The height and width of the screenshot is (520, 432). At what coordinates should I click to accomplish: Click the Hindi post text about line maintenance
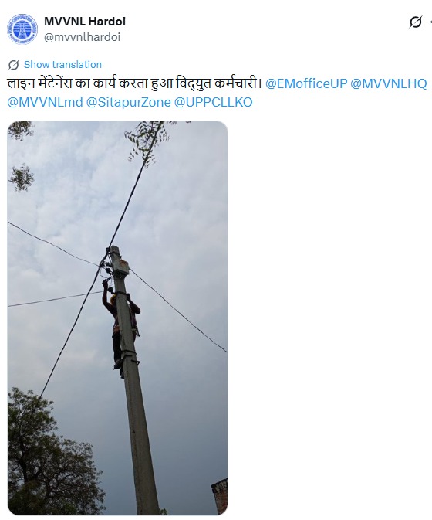tap(135, 83)
